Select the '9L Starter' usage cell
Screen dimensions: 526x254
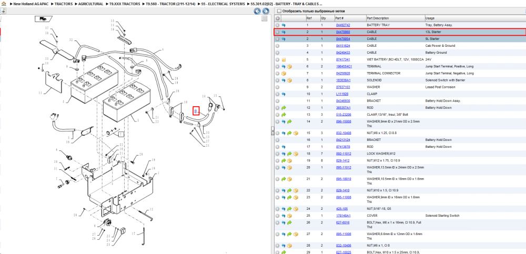coord(432,39)
